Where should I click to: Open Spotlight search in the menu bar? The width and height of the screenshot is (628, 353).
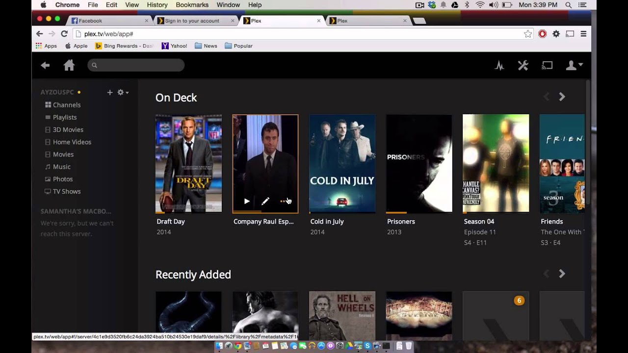click(x=568, y=5)
